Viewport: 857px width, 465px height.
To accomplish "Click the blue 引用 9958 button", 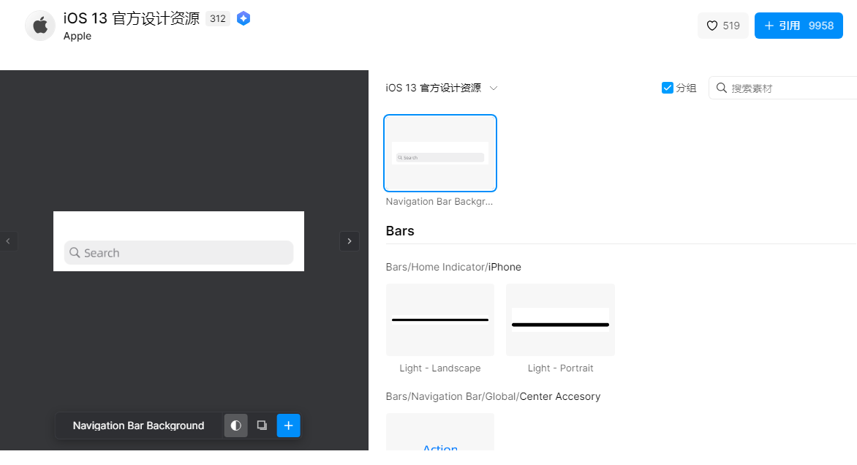I will pos(799,26).
